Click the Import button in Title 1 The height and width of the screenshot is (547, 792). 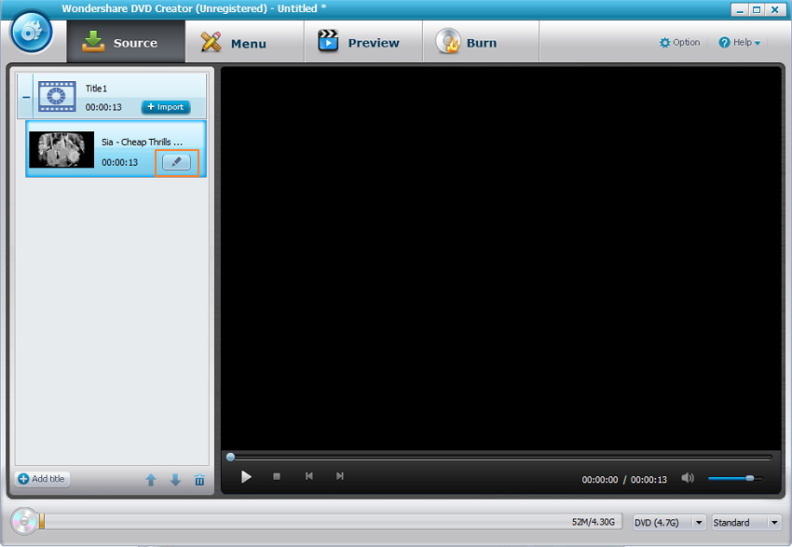tap(166, 107)
